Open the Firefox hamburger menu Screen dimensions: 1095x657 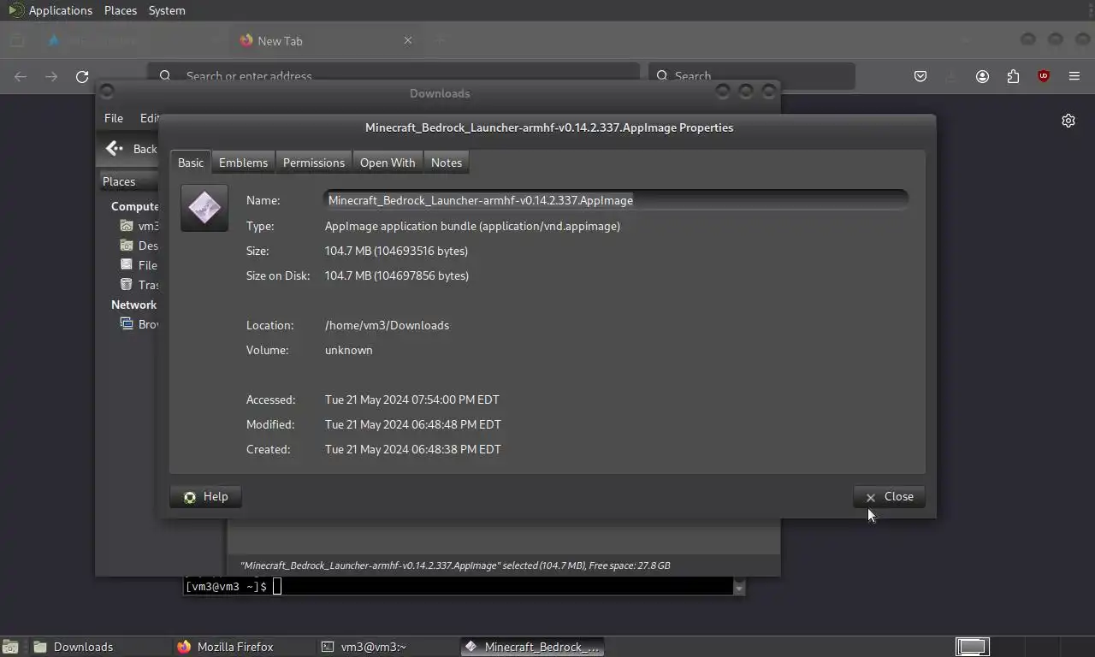coord(1074,76)
